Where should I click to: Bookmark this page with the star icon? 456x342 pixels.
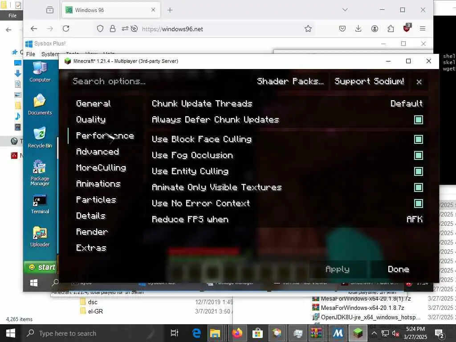click(308, 28)
